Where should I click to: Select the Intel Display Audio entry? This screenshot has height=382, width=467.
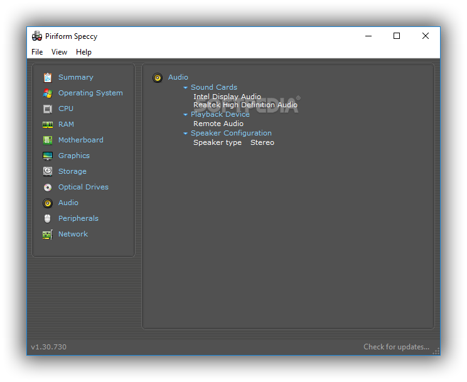(227, 97)
